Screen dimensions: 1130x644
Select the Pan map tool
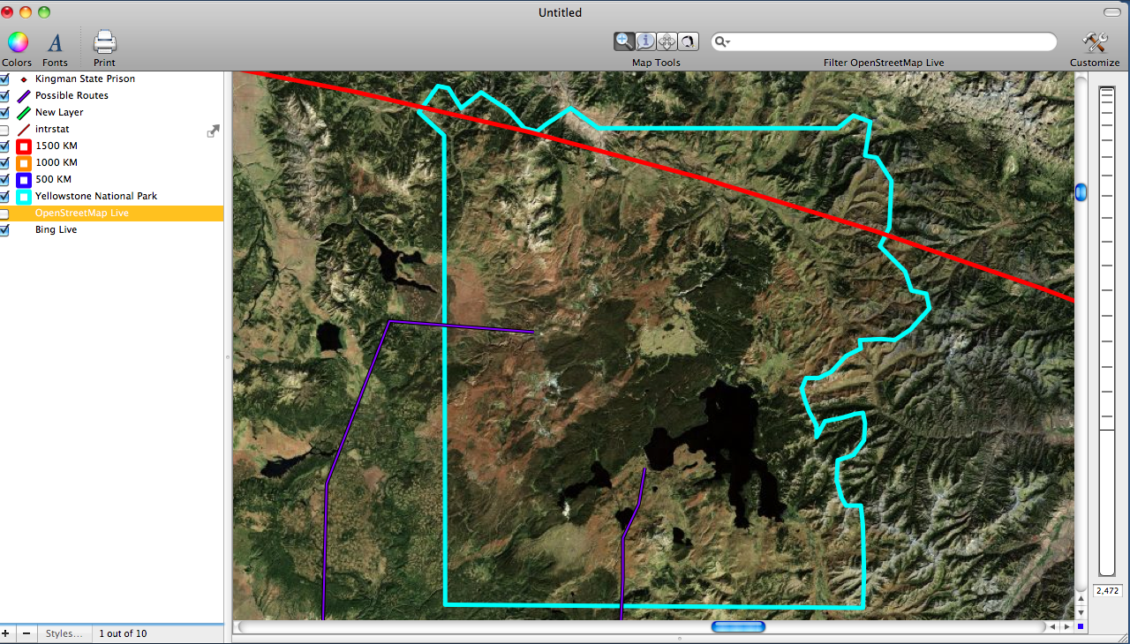[667, 41]
